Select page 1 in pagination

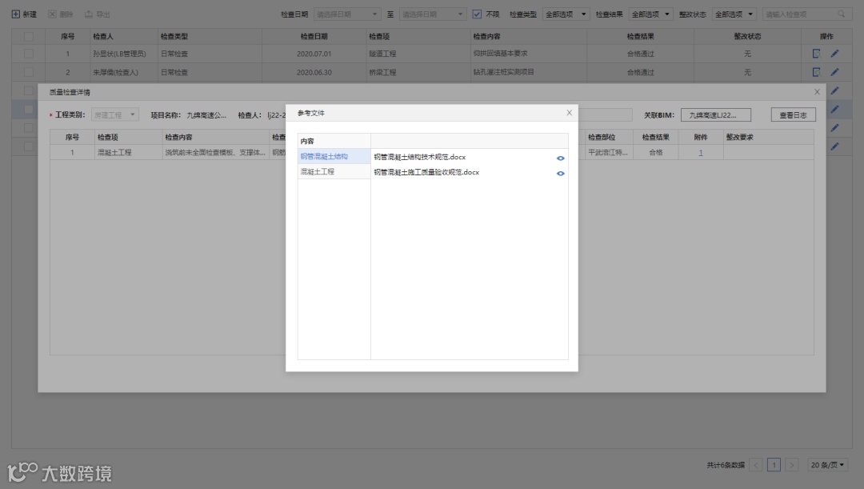coord(774,465)
